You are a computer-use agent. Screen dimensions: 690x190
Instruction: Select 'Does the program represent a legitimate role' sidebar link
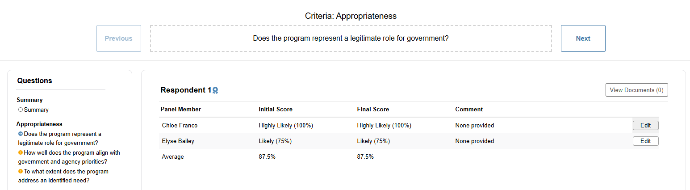60,138
